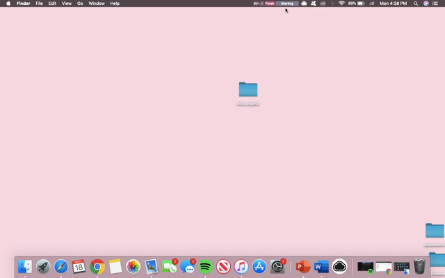Open Finder from the Dock
This screenshot has height=278, width=445.
tap(25, 266)
